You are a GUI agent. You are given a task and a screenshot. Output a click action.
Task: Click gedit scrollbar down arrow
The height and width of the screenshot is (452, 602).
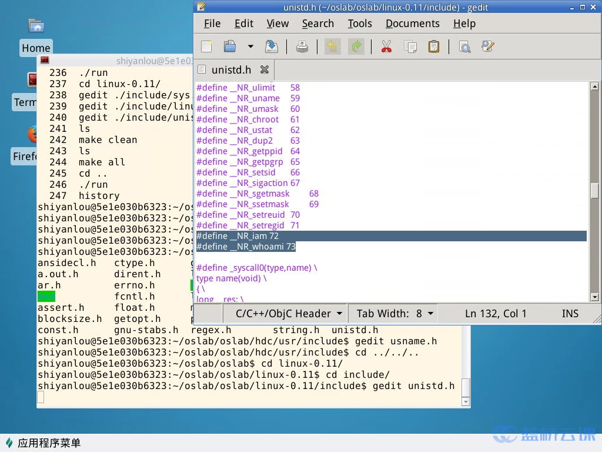(594, 297)
